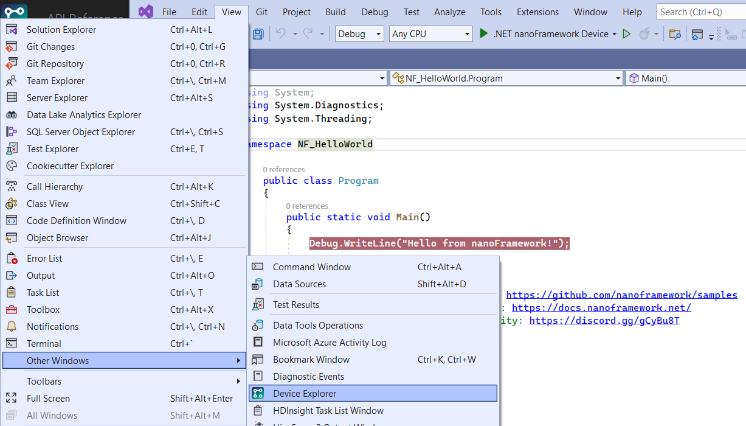Click the green app icon in the corner
Viewport: 746px width, 426px height.
pos(13,11)
